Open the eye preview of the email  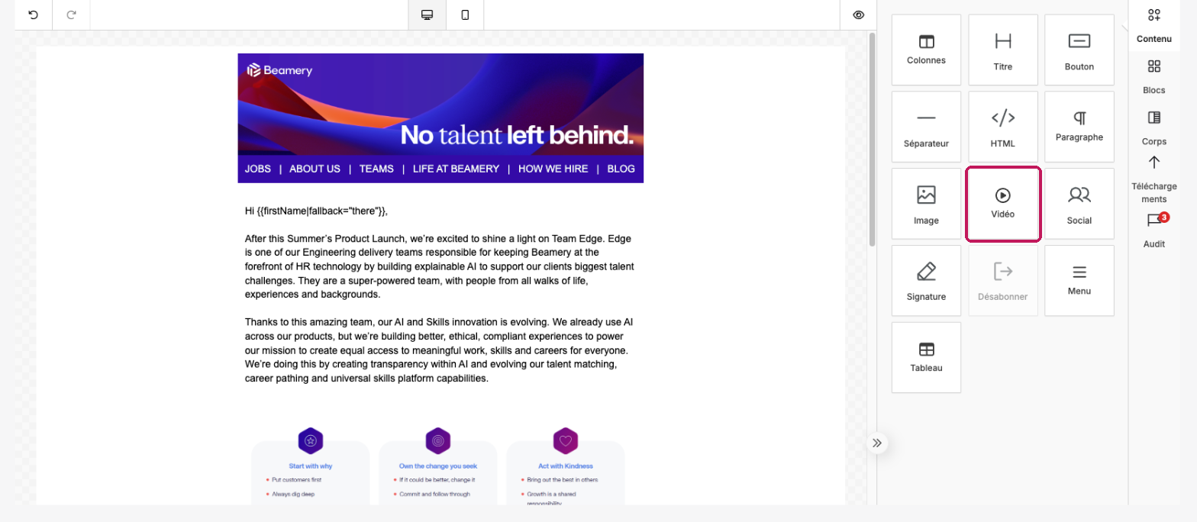pyautogui.click(x=859, y=14)
